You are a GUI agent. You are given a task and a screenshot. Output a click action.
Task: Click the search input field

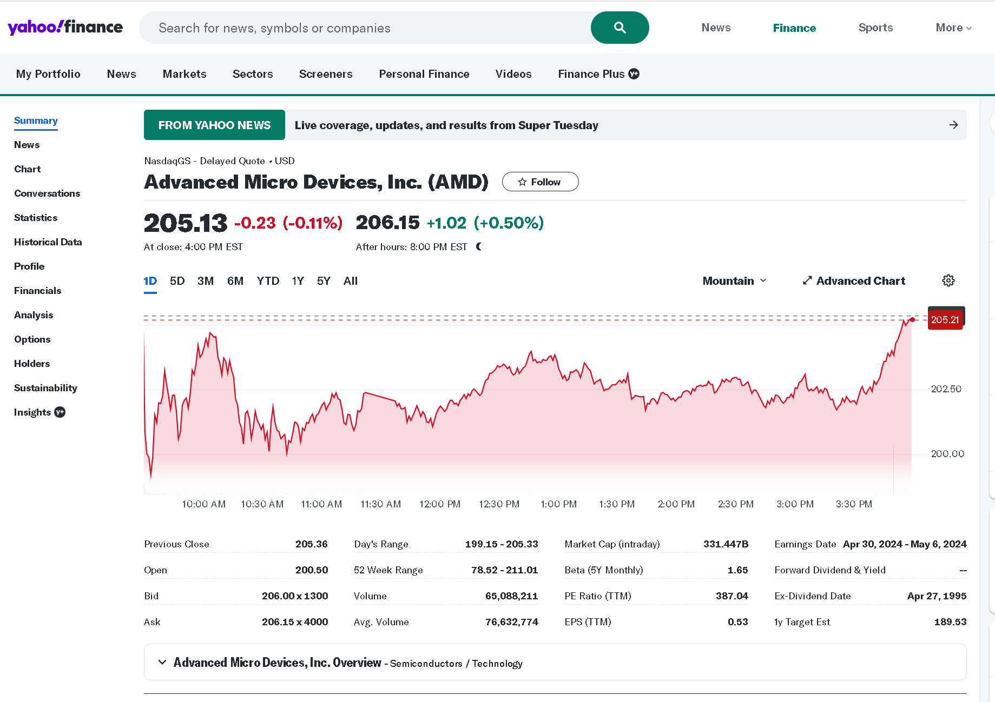pyautogui.click(x=365, y=28)
